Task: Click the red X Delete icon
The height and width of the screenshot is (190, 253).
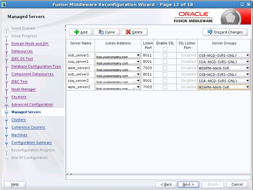Action: [x=128, y=32]
